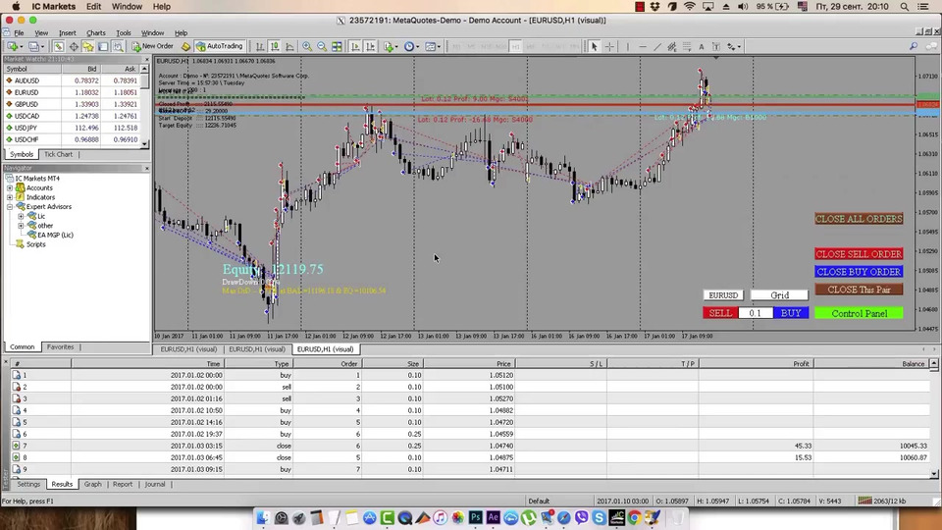Select the GBPUSD row in Market Watch

pyautogui.click(x=72, y=104)
